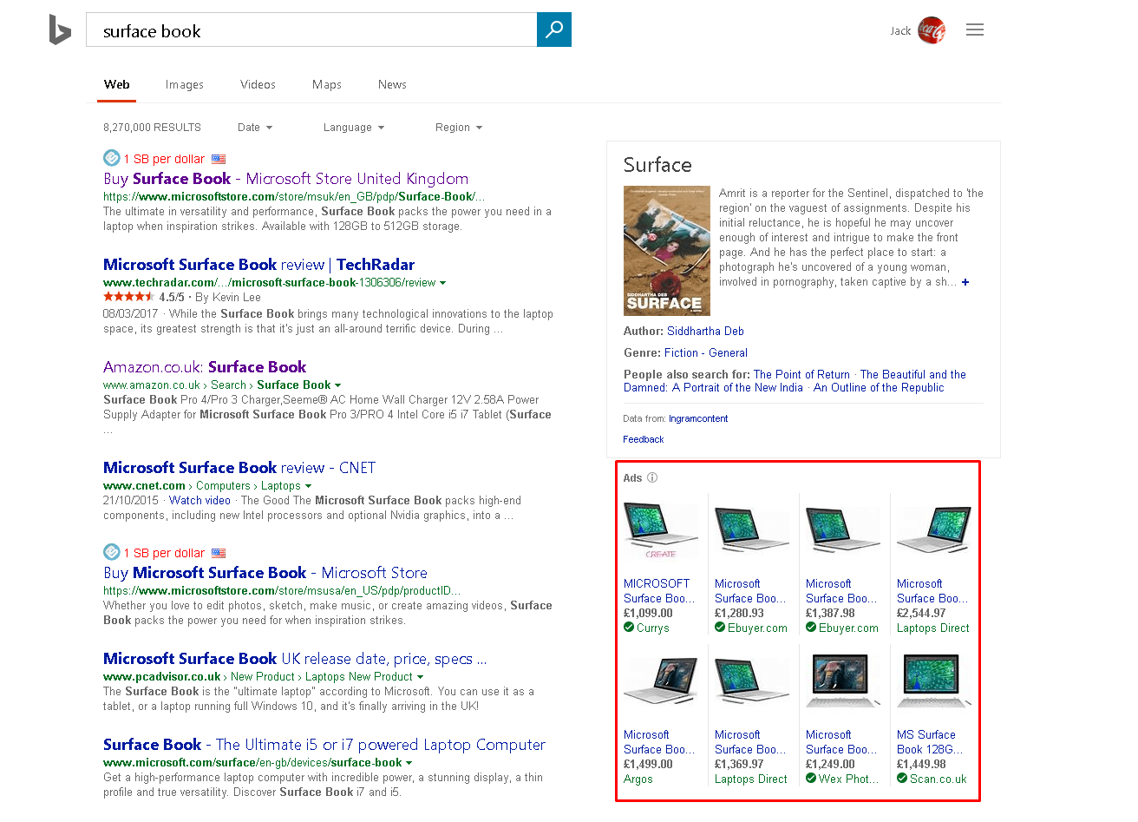The height and width of the screenshot is (822, 1138).
Task: Switch to the Maps tab
Action: point(327,84)
